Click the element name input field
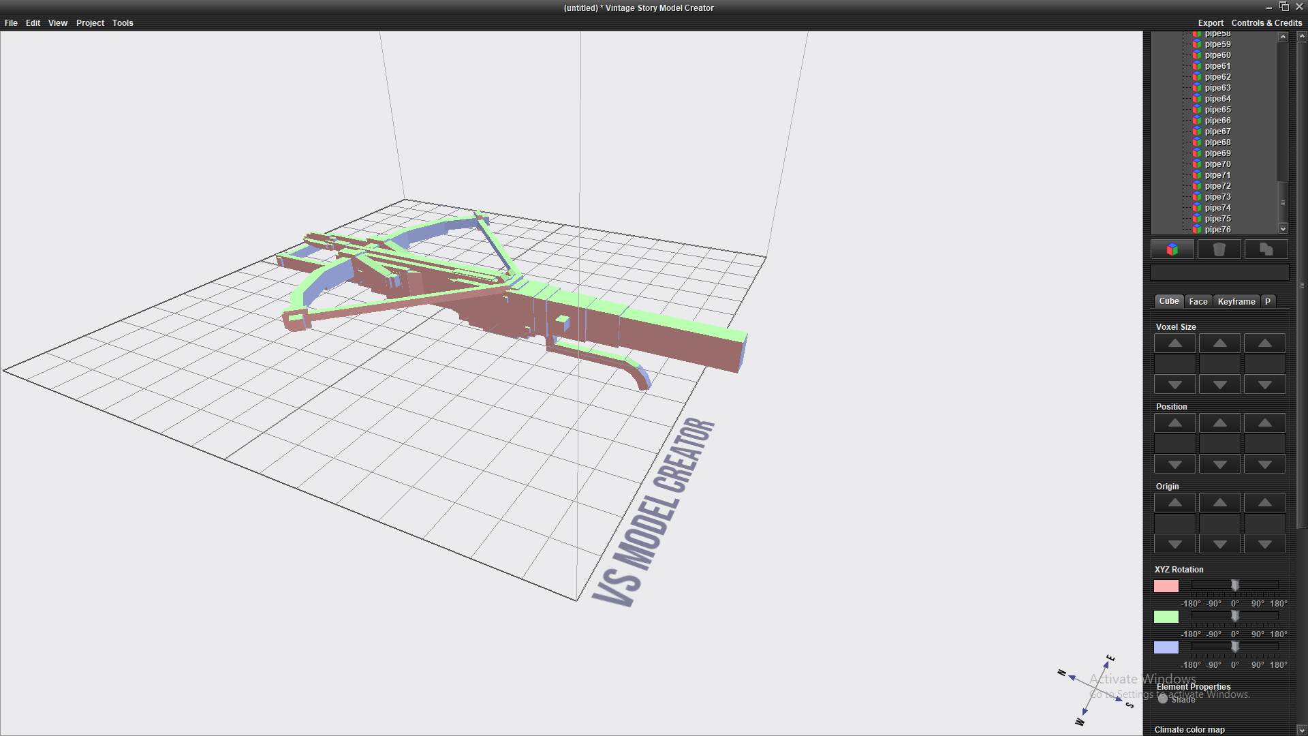 click(1219, 273)
